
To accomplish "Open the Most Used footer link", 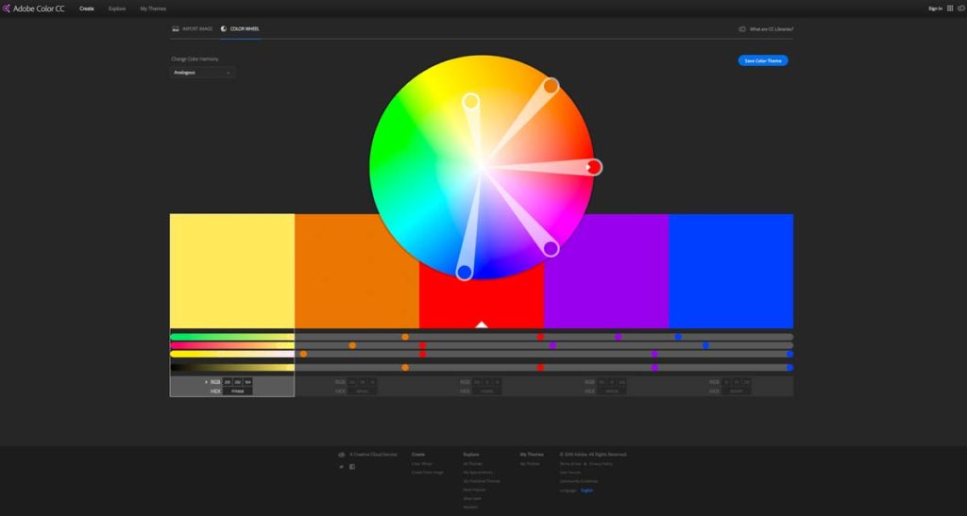I will [472, 498].
